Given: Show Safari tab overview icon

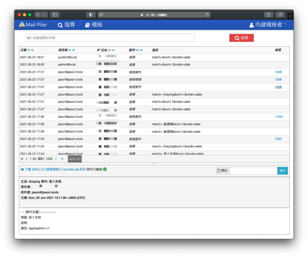Looking at the screenshot, I should (x=280, y=15).
